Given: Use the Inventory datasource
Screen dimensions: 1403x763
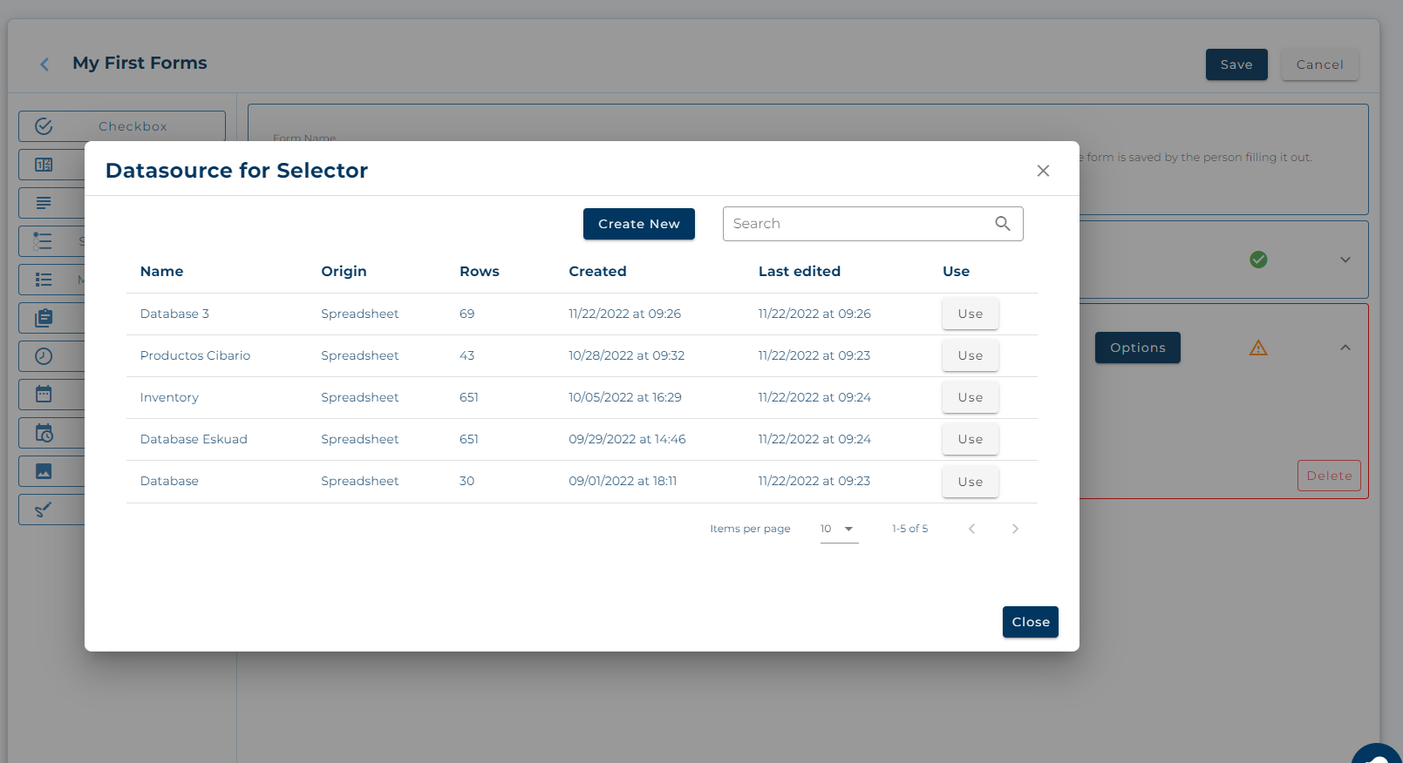Looking at the screenshot, I should [970, 398].
